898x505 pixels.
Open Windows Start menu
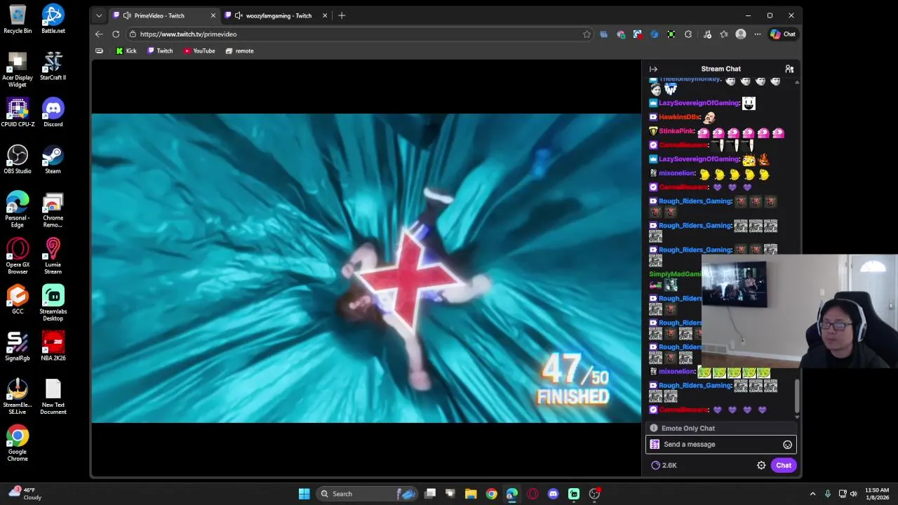(304, 494)
